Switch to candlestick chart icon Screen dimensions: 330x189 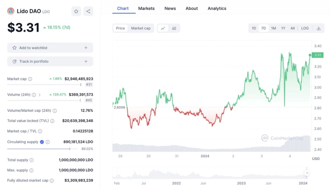click(174, 28)
